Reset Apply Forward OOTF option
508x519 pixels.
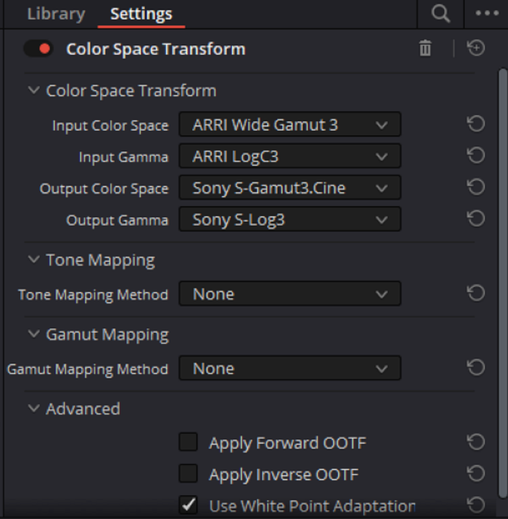click(476, 442)
